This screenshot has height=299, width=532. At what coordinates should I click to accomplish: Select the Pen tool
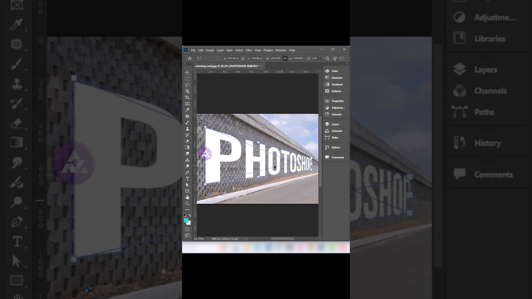click(x=187, y=172)
